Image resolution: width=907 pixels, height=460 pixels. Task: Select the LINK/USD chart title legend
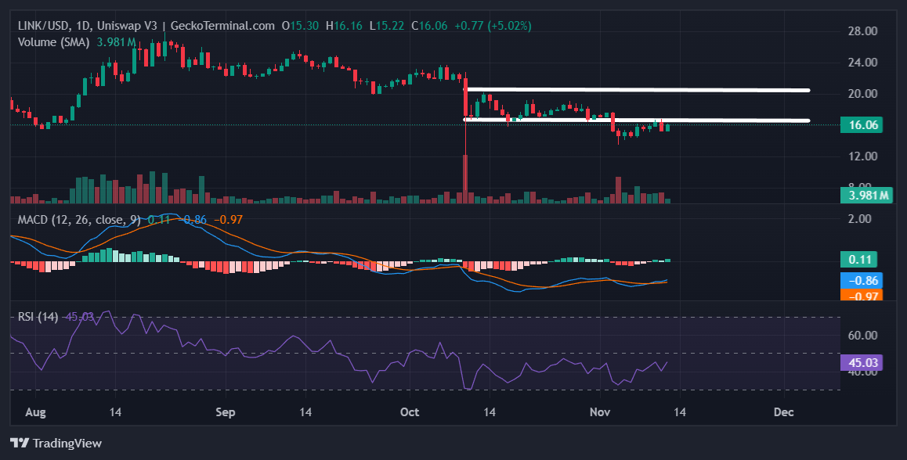click(146, 26)
